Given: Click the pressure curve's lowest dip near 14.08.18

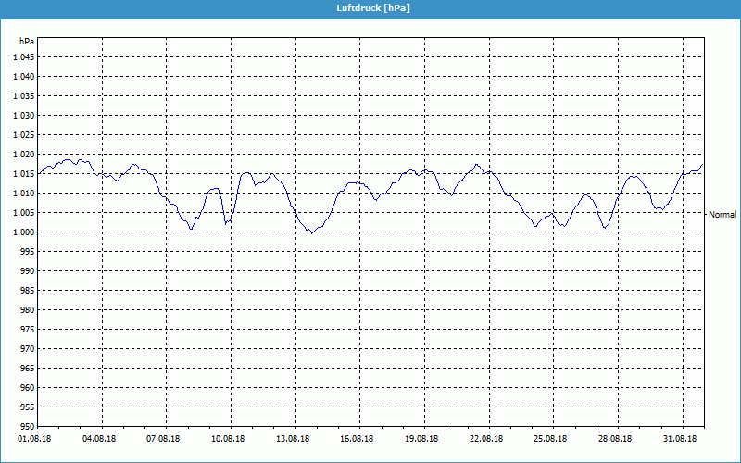Looking at the screenshot, I should [312, 232].
